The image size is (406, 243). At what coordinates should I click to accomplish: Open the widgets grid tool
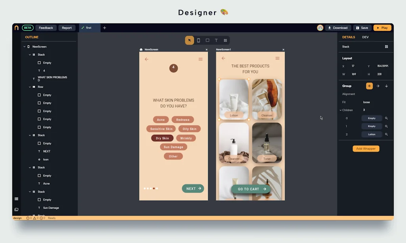225,40
